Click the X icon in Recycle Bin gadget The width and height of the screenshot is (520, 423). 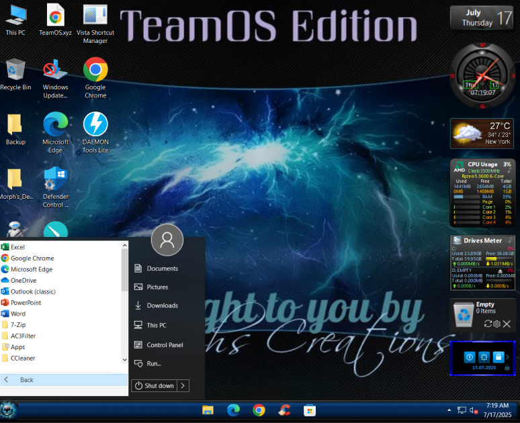507,324
